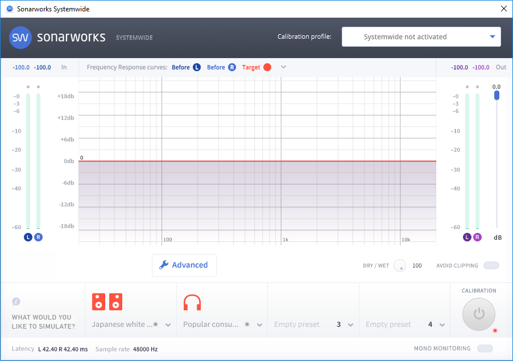Open the Empty preset 3 dropdown arrow

tap(350, 325)
